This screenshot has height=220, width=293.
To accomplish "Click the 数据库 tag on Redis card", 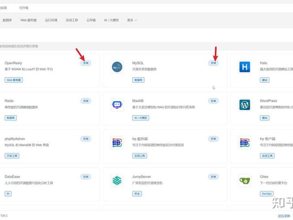I will 11,118.
